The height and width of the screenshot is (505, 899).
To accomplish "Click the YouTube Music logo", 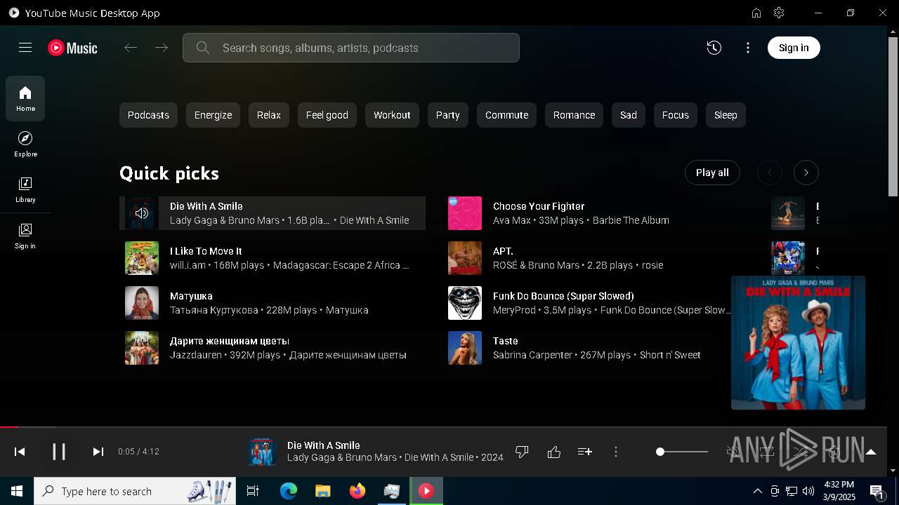I will [x=73, y=48].
